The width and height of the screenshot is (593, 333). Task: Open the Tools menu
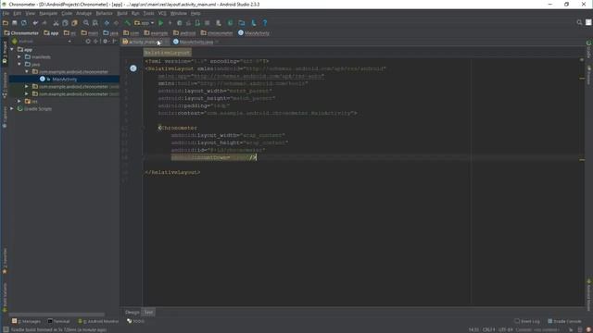[x=148, y=13]
